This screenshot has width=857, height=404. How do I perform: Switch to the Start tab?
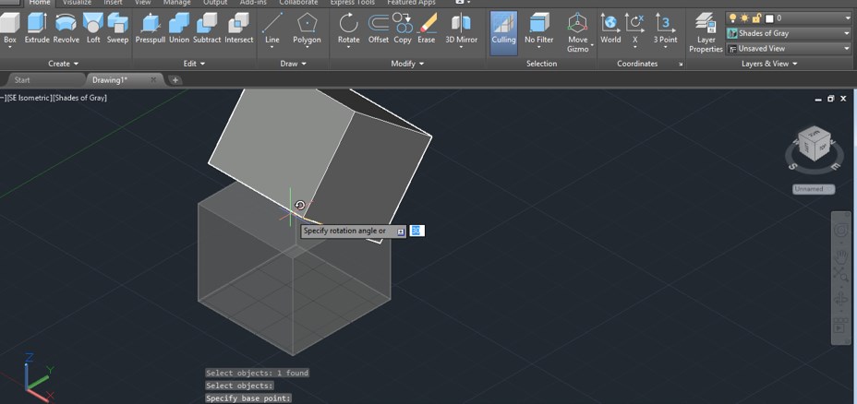point(22,80)
